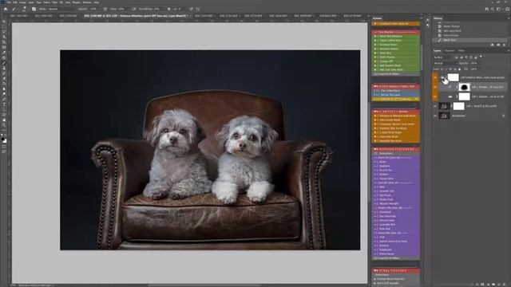The width and height of the screenshot is (511, 287).
Task: Switch to the Channels tab
Action: [450, 50]
